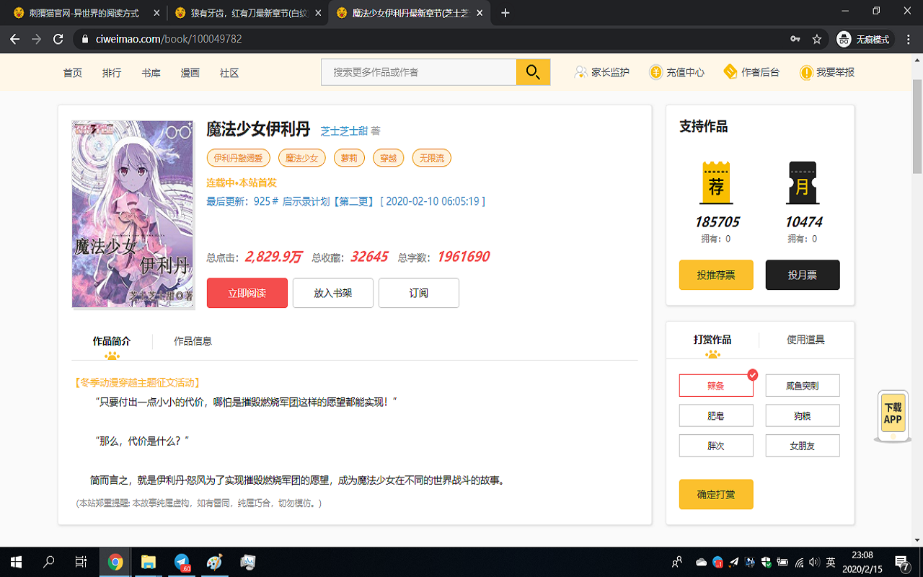Switch to 打赏作品 tab
Image resolution: width=923 pixels, height=577 pixels.
(712, 340)
